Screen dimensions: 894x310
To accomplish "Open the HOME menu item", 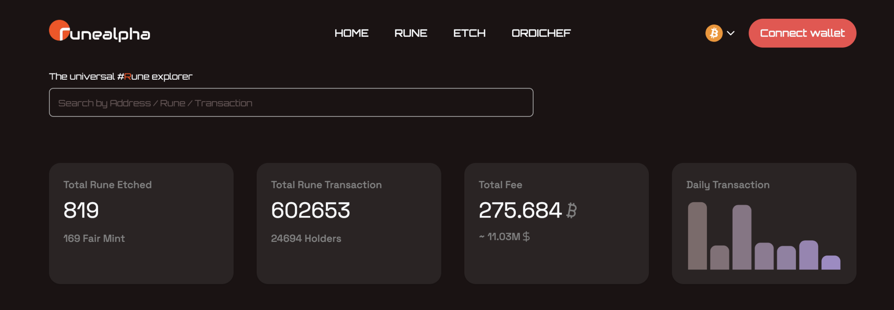I will coord(351,33).
